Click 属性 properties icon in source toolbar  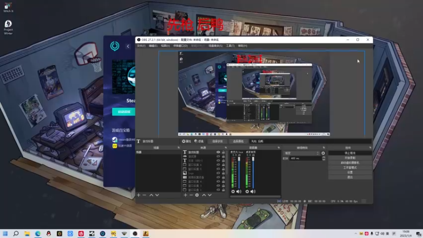(187, 141)
